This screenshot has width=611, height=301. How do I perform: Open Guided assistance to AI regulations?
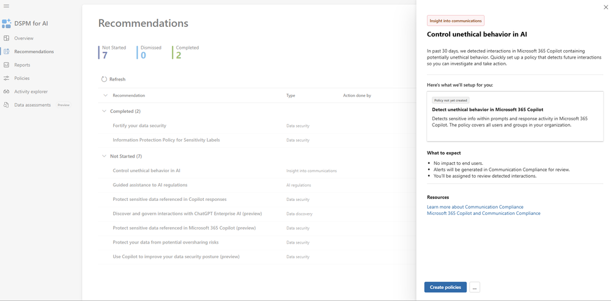[150, 185]
